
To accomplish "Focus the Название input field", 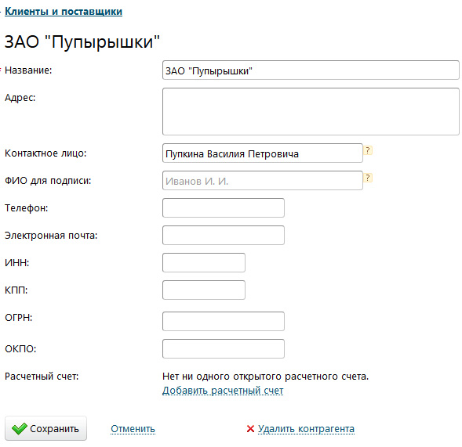I will click(x=311, y=70).
